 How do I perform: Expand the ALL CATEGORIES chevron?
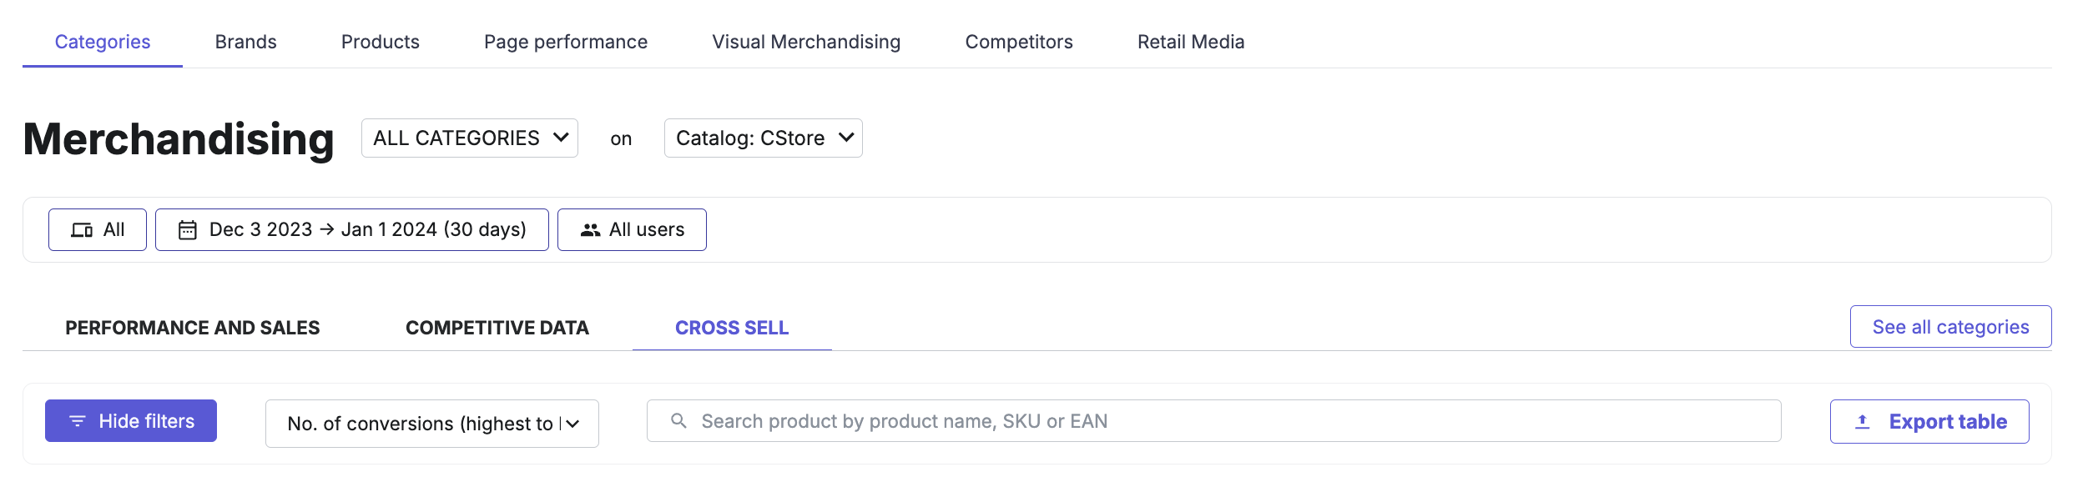pos(561,138)
